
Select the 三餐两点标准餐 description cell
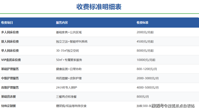tap(67, 97)
